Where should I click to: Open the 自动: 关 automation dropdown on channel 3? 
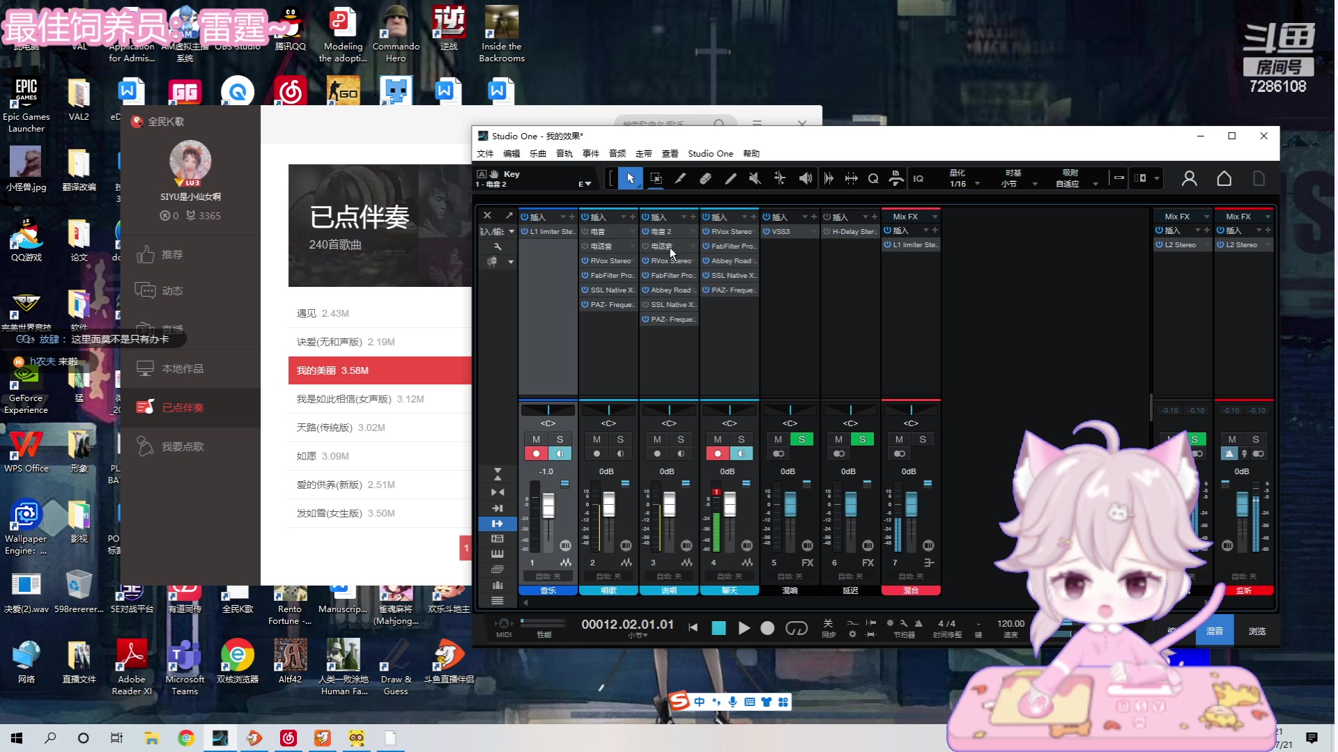668,577
